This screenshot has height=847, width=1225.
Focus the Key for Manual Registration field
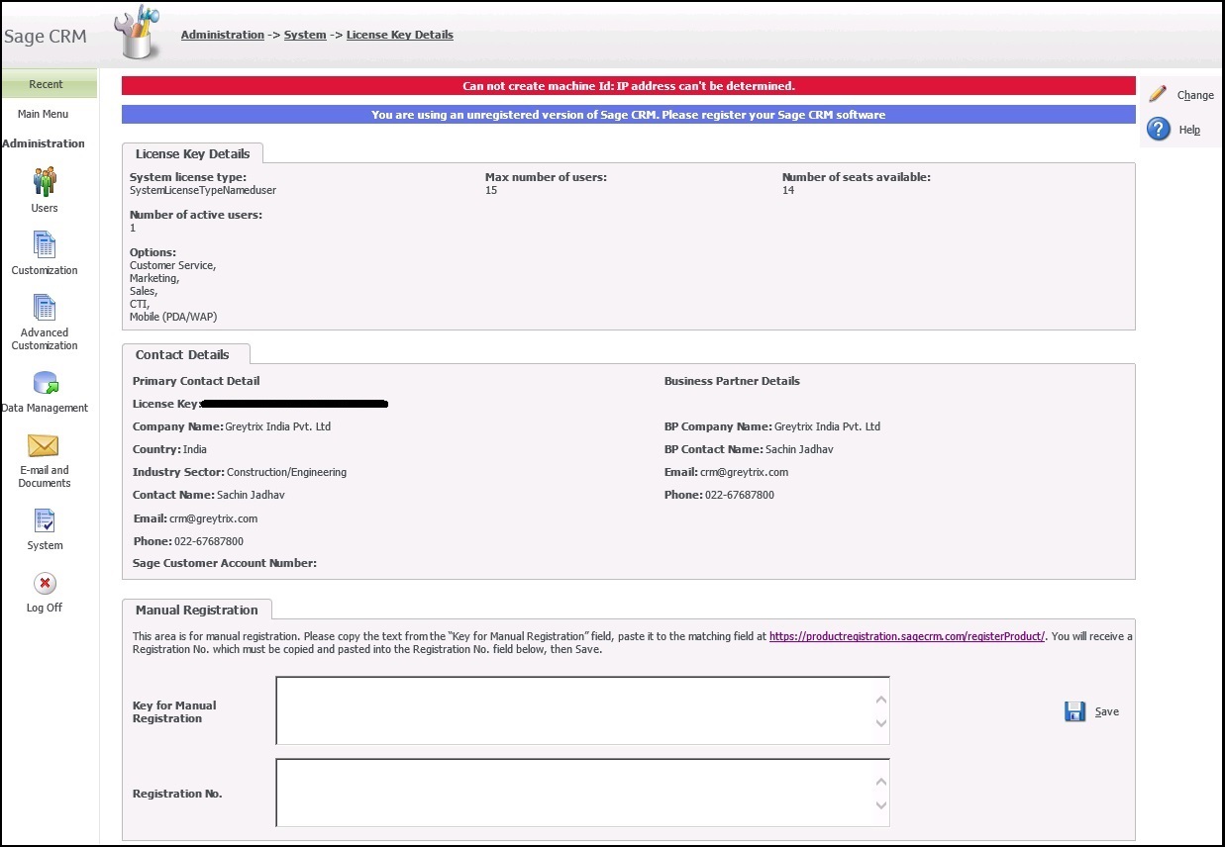pyautogui.click(x=582, y=710)
